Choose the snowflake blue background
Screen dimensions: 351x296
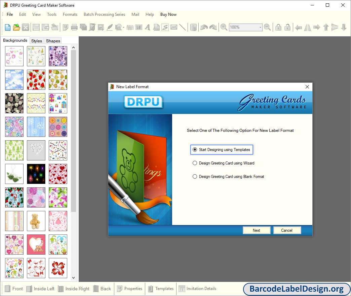[36, 127]
